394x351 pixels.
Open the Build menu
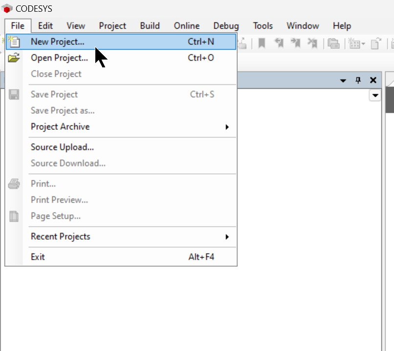coord(150,26)
